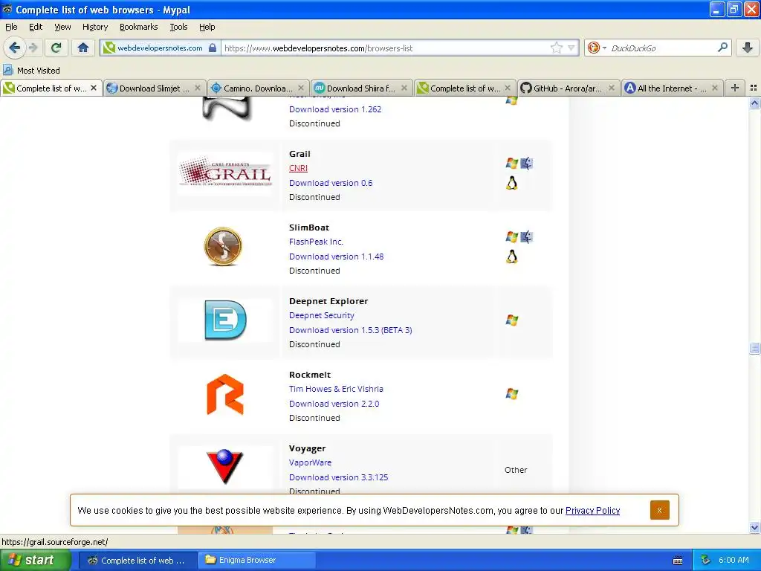The height and width of the screenshot is (571, 761).
Task: Close the GitHub Arora tab
Action: 612,88
